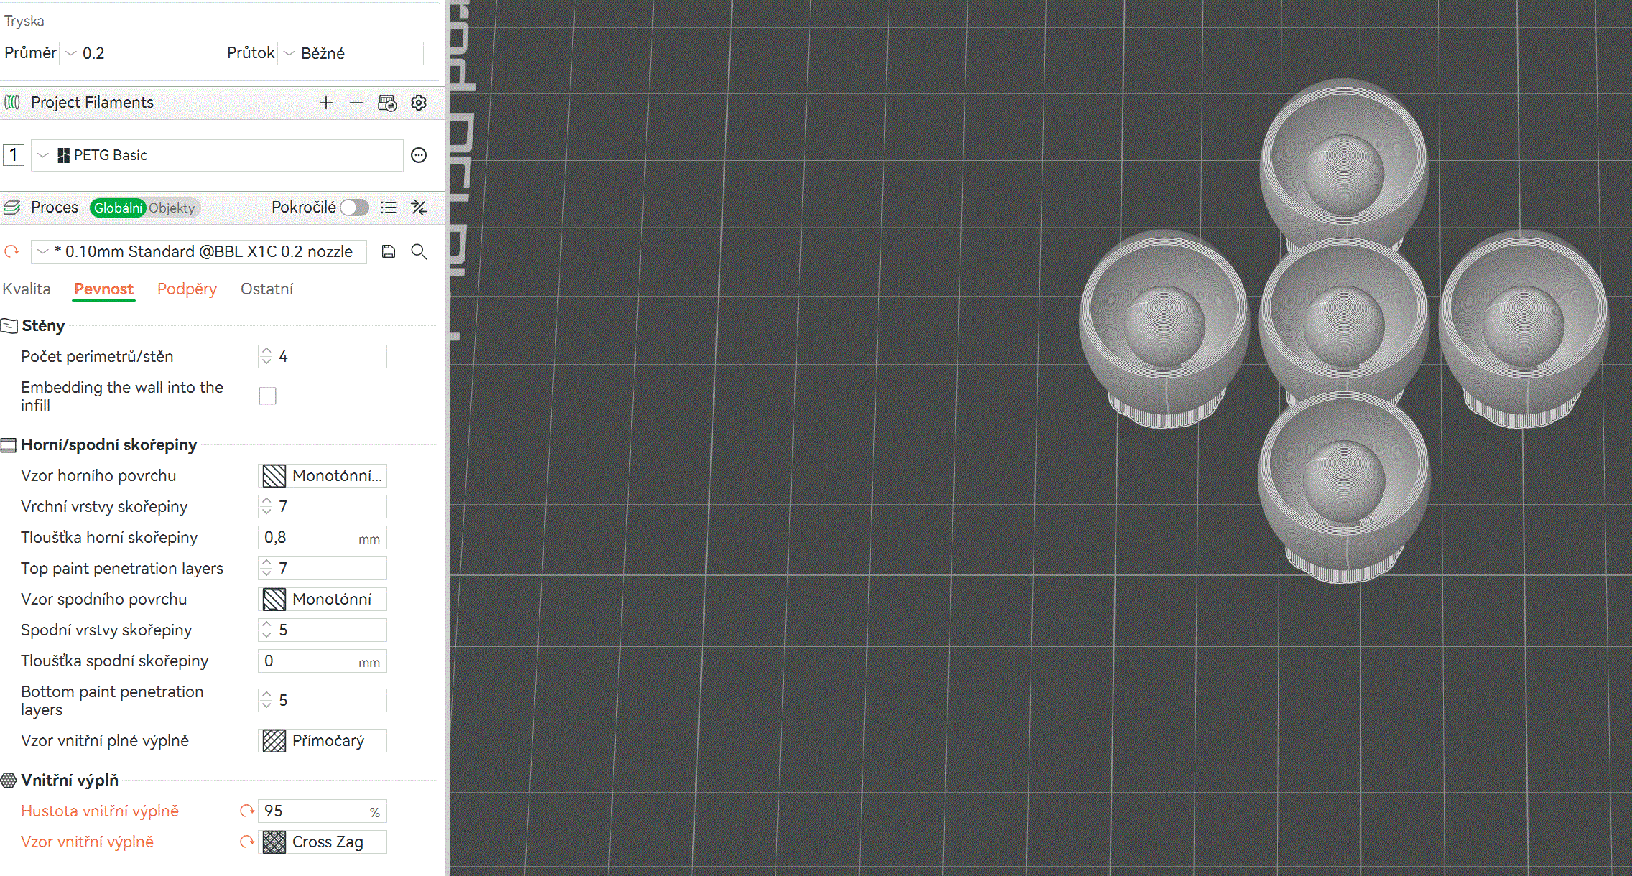Open AMS filament sync icon
Viewport: 1632px width, 876px height.
pos(387,103)
